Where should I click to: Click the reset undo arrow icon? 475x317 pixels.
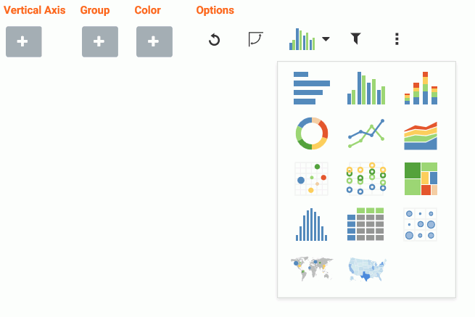pyautogui.click(x=214, y=39)
